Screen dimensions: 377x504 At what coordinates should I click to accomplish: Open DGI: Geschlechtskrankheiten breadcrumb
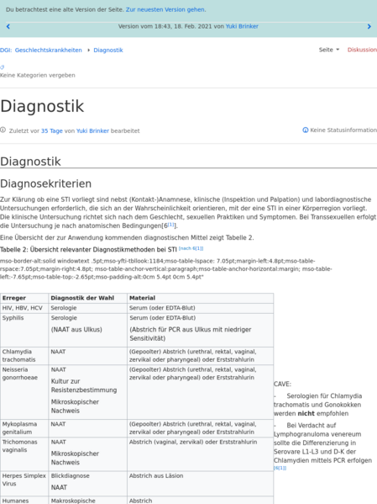(41, 50)
